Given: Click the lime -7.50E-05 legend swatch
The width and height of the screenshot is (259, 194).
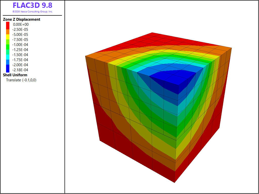Looking at the screenshot, I should (x=8, y=42).
